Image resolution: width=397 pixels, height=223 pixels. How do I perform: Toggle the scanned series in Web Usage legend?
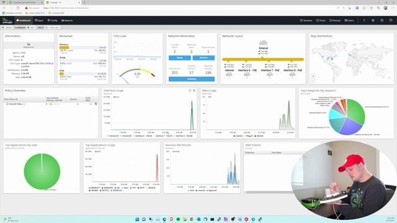point(238,136)
